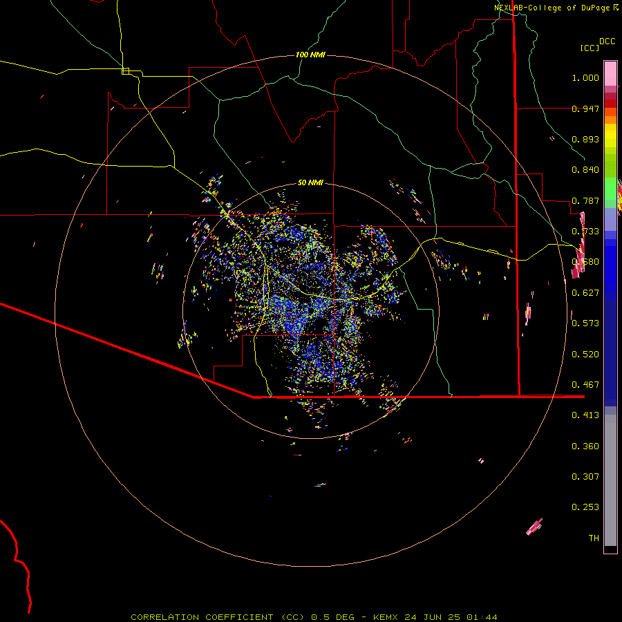622x622 pixels.
Task: Pick the black segment at color bar bottom
Action: pos(610,549)
